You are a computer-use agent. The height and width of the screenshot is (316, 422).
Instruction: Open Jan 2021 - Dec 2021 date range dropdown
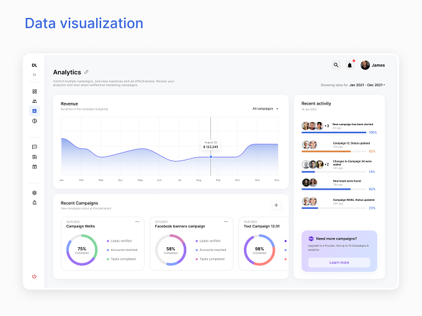(367, 85)
